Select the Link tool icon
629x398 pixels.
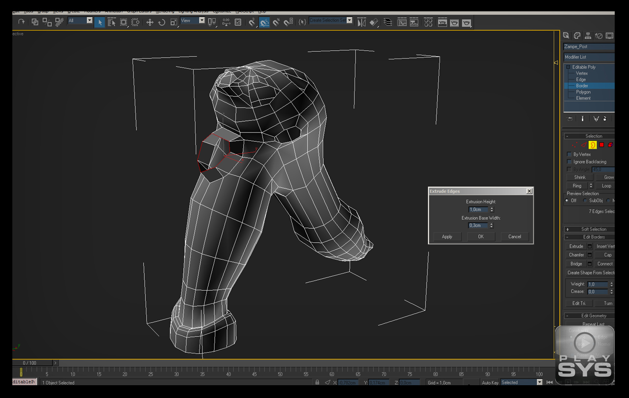35,22
